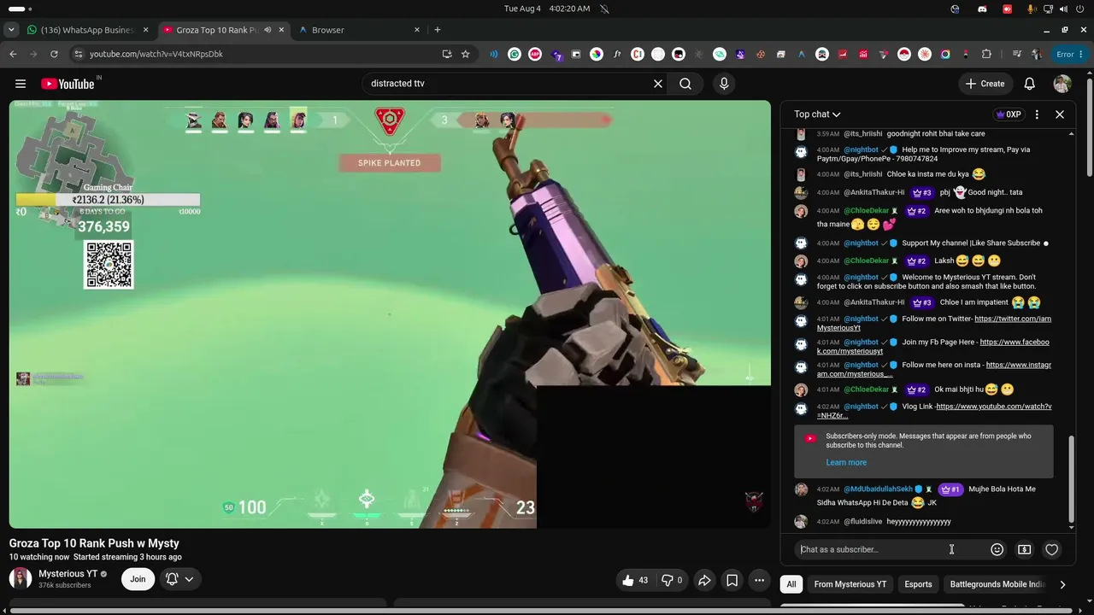Open Discord tray icon in top bar

pos(982,9)
